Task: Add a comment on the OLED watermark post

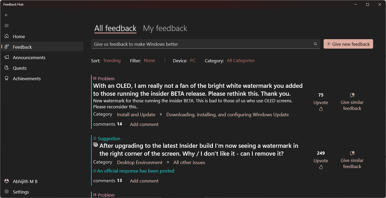Action: [x=144, y=124]
